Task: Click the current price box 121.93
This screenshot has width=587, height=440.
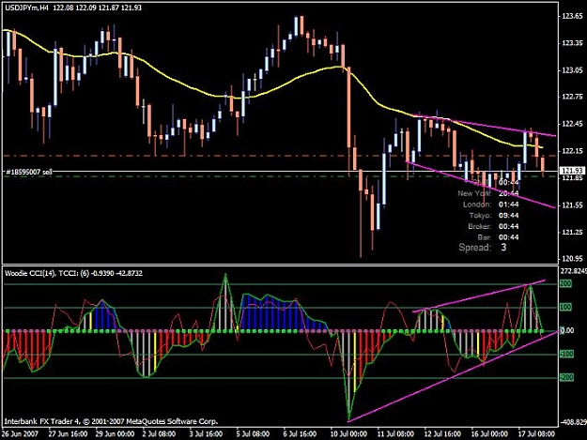Action: (x=572, y=171)
